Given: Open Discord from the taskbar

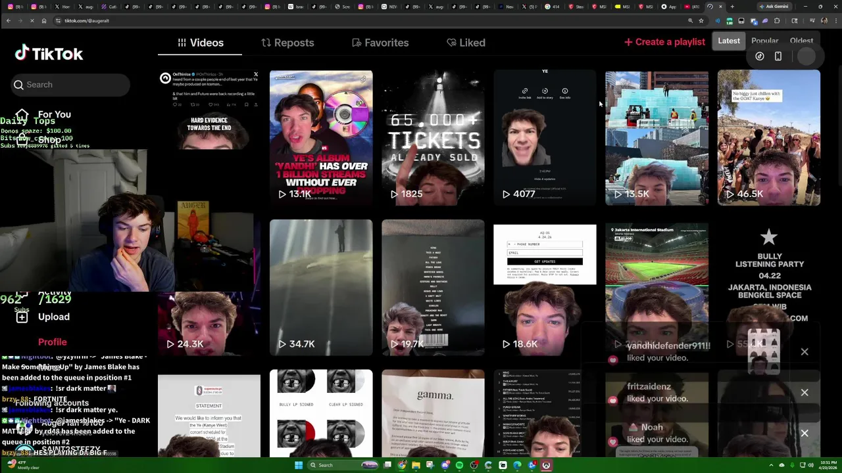Looking at the screenshot, I should tap(445, 465).
